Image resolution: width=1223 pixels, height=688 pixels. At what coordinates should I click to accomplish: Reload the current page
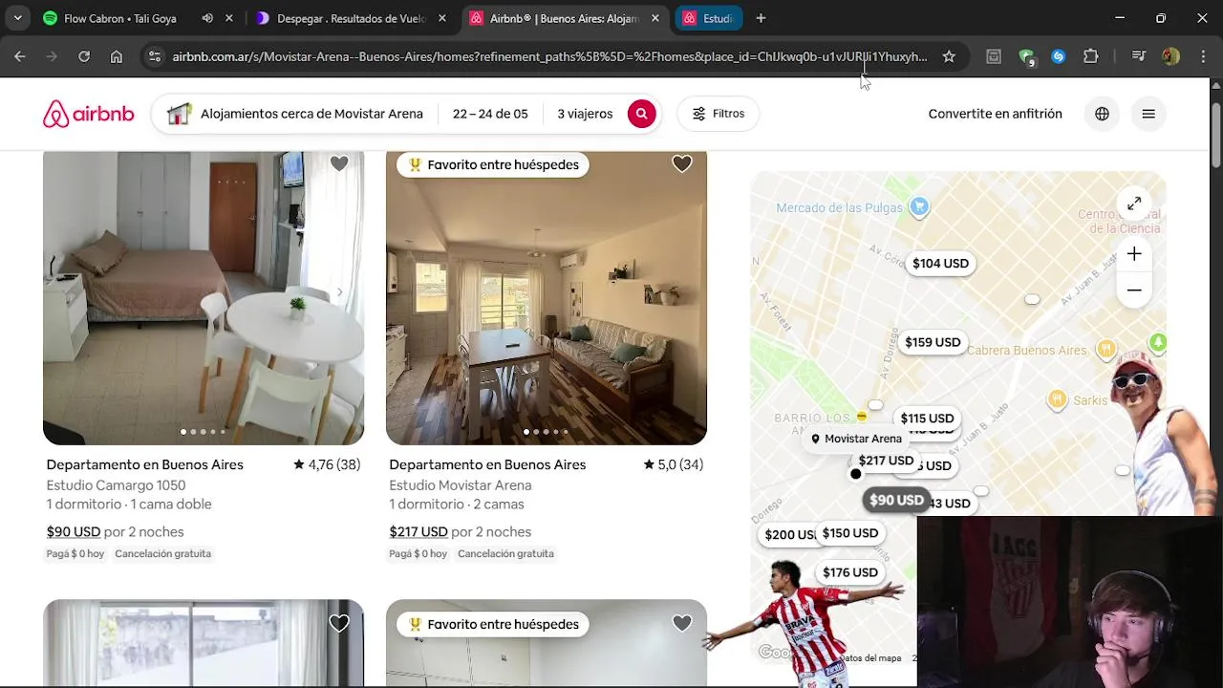(84, 56)
